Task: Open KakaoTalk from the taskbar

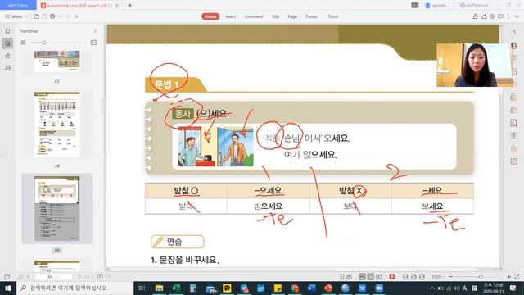Action: click(227, 288)
